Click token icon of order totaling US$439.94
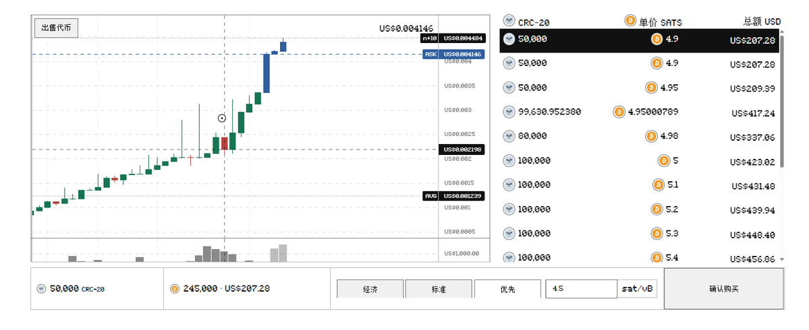This screenshot has width=809, height=330. (x=509, y=209)
